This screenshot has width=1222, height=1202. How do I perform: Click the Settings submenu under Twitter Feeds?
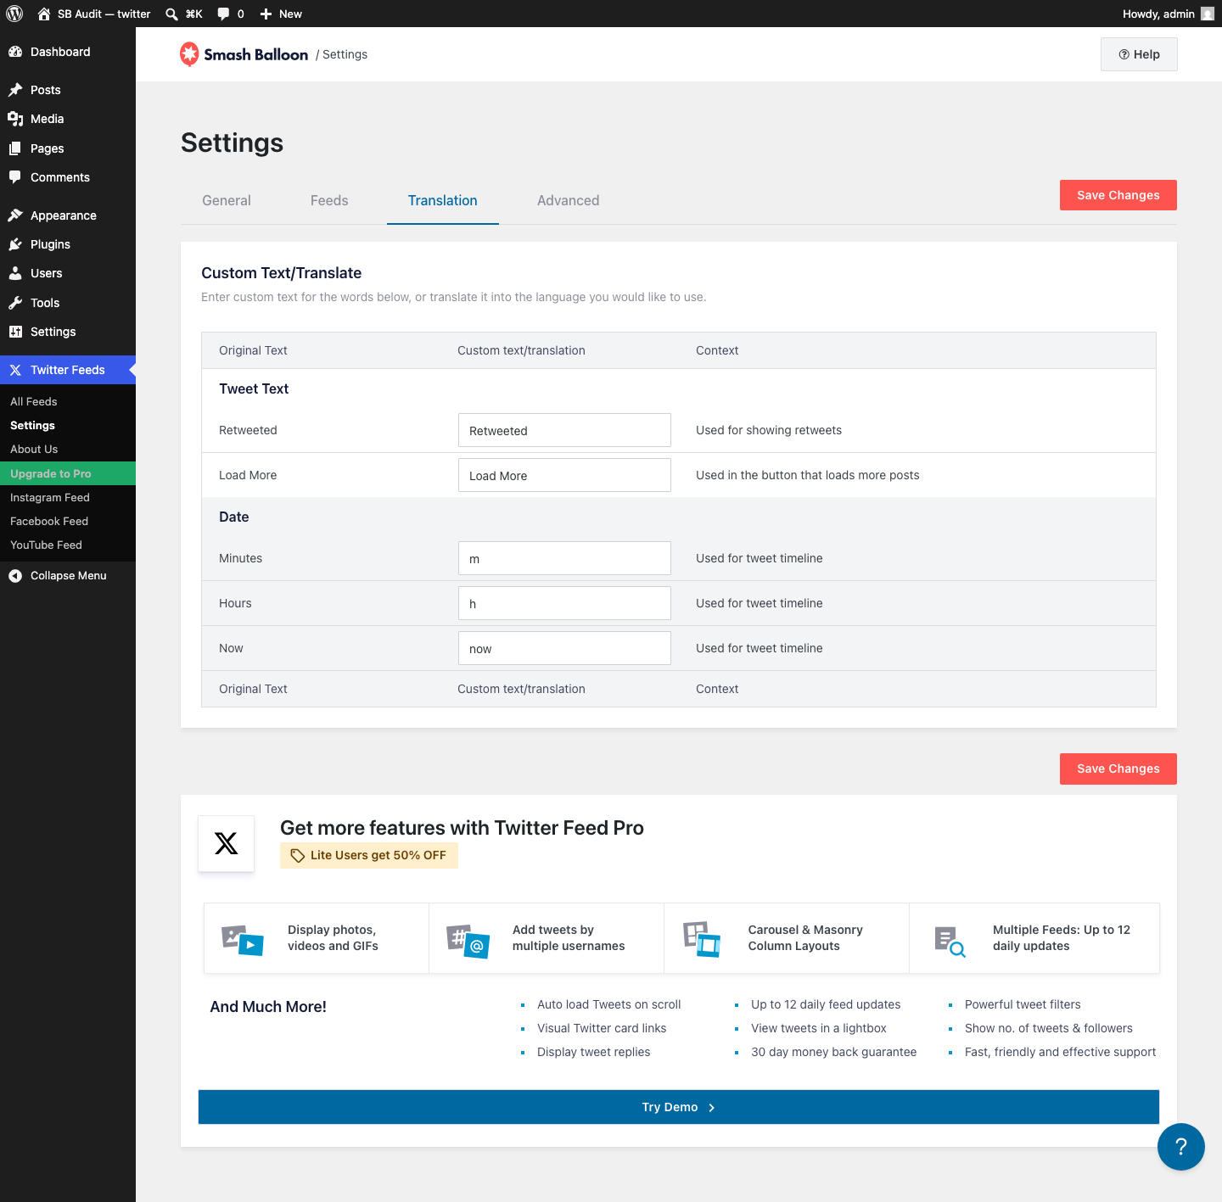point(32,426)
